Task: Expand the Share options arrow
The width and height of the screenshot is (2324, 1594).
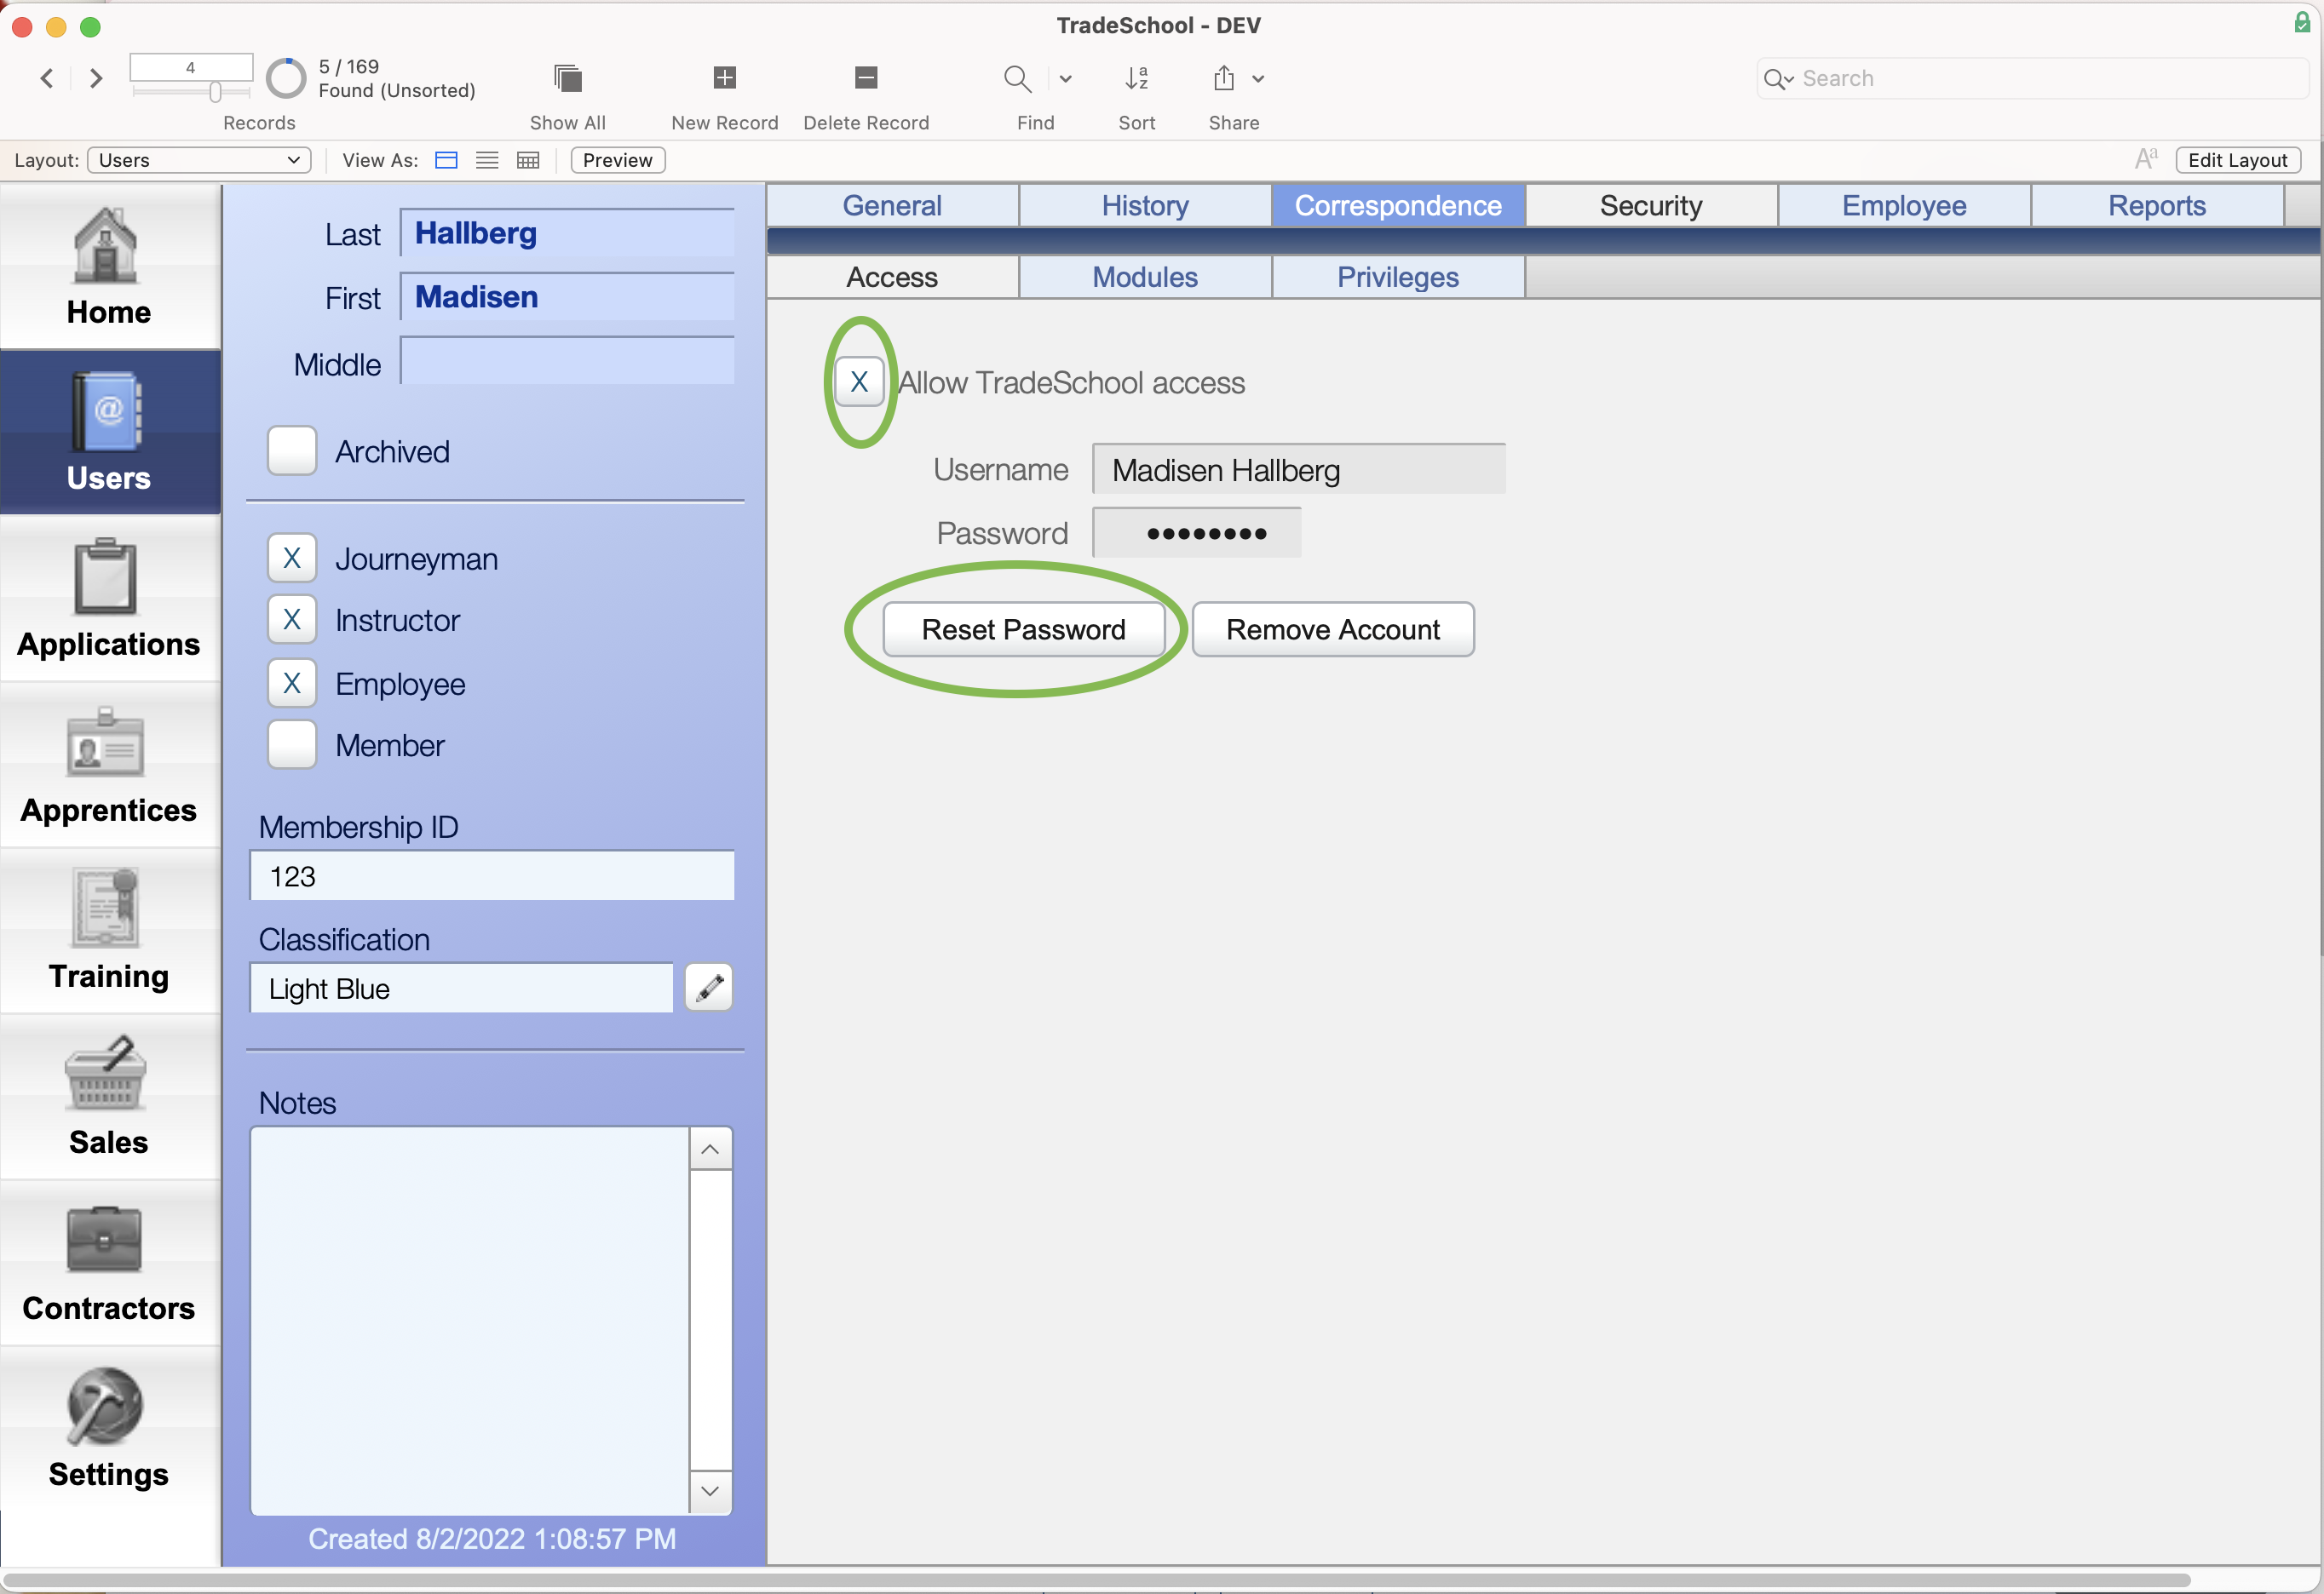Action: (x=1258, y=79)
